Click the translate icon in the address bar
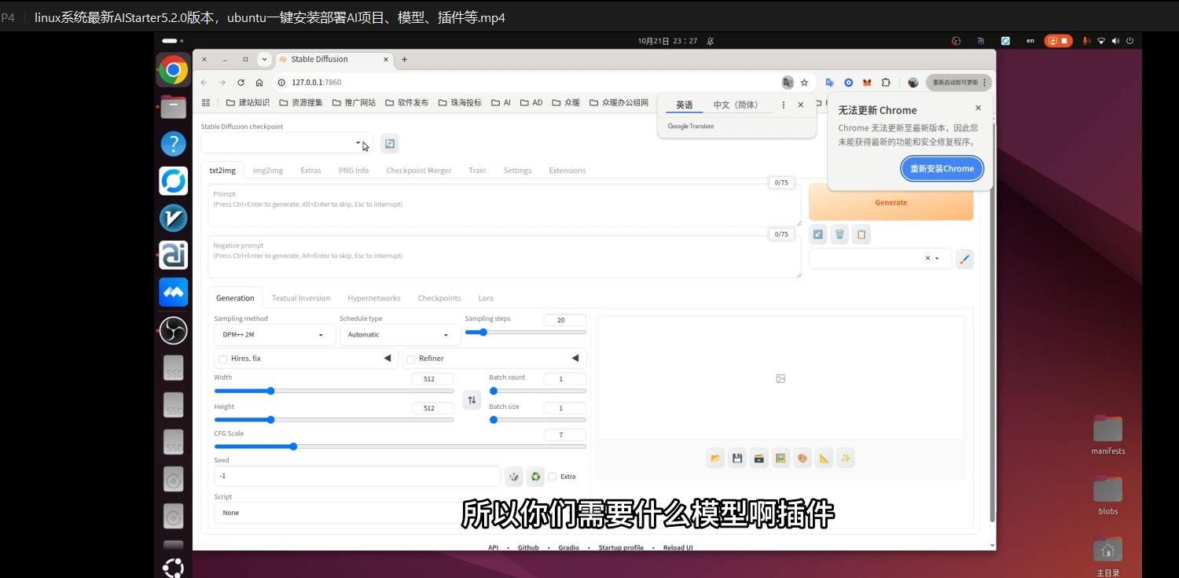The width and height of the screenshot is (1179, 578). click(788, 83)
